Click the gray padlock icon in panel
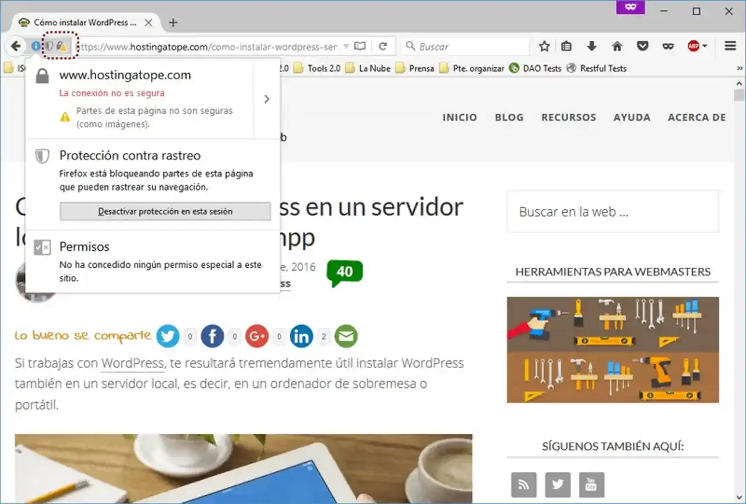This screenshot has height=504, width=746. [42, 76]
